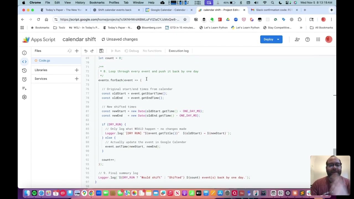Click the address bar URL field
Viewport: 354px width, 199px height.
click(120, 19)
